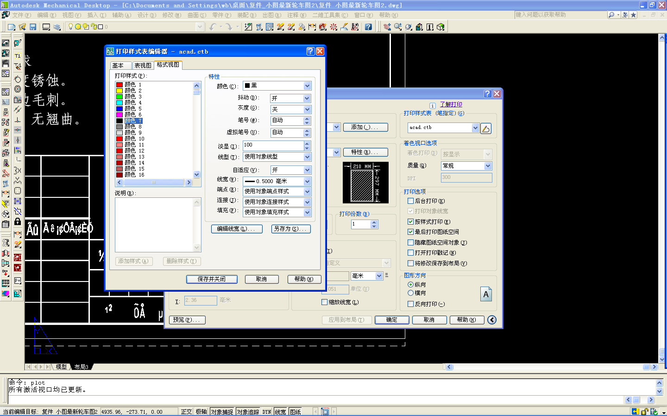Switch to the 模型 drawing tab
The width and height of the screenshot is (667, 416).
[x=61, y=367]
